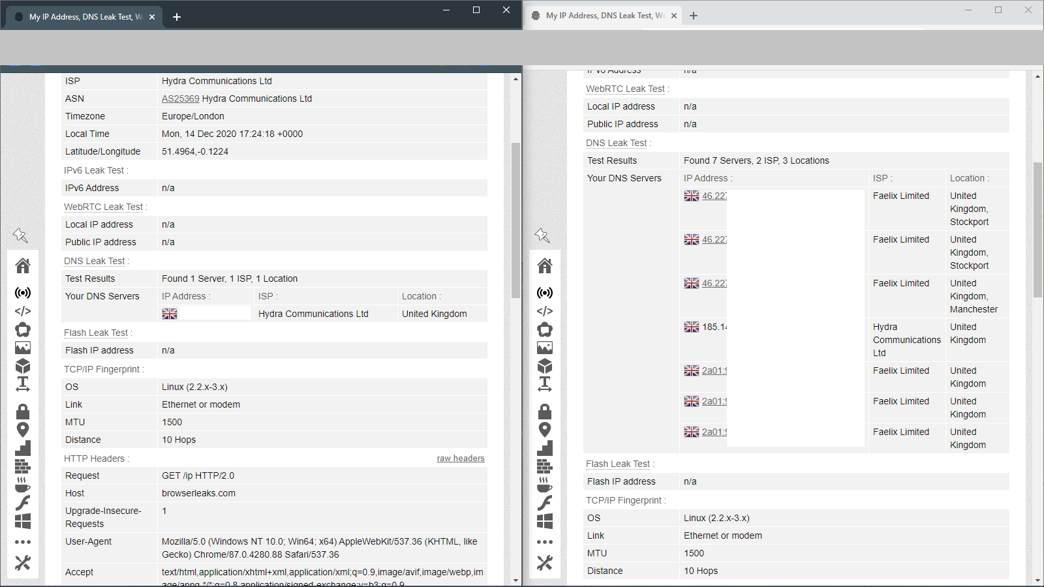
Task: Click the scroll-up arrow in the right window
Action: point(1037,77)
